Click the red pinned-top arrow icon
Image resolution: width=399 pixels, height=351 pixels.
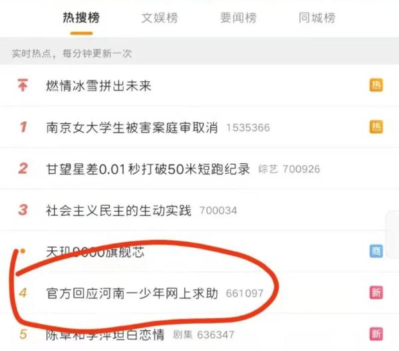(23, 85)
